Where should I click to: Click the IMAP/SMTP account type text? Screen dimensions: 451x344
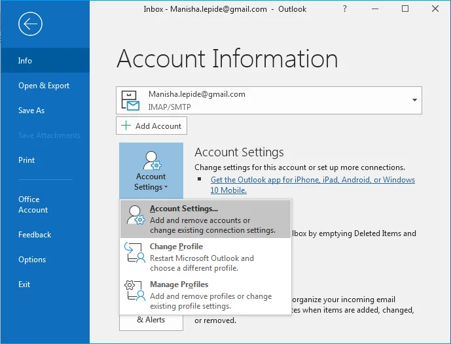[170, 107]
